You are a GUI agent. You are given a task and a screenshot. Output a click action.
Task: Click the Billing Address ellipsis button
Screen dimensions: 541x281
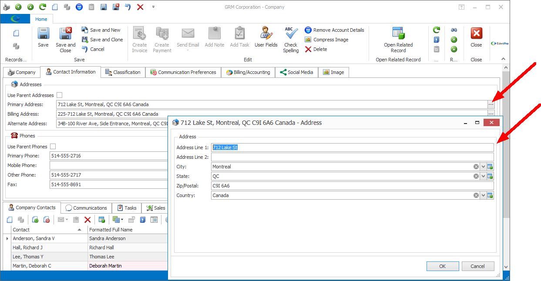pos(491,113)
